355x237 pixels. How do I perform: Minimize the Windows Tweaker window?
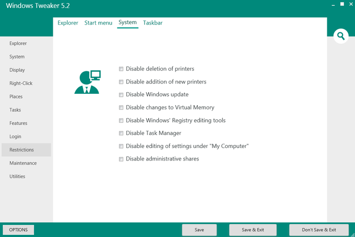pos(333,5)
